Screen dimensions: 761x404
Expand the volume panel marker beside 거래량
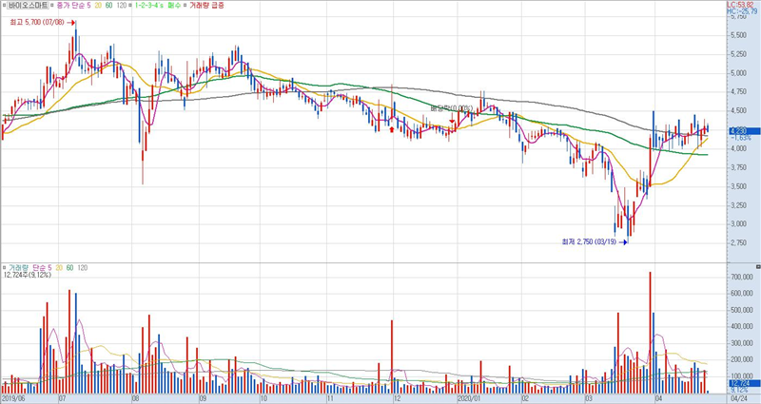(5, 269)
